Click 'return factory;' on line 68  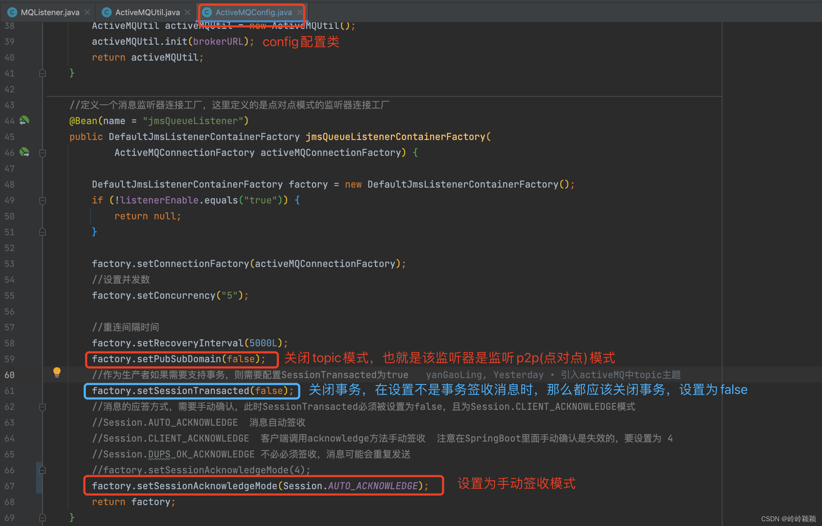tap(134, 502)
